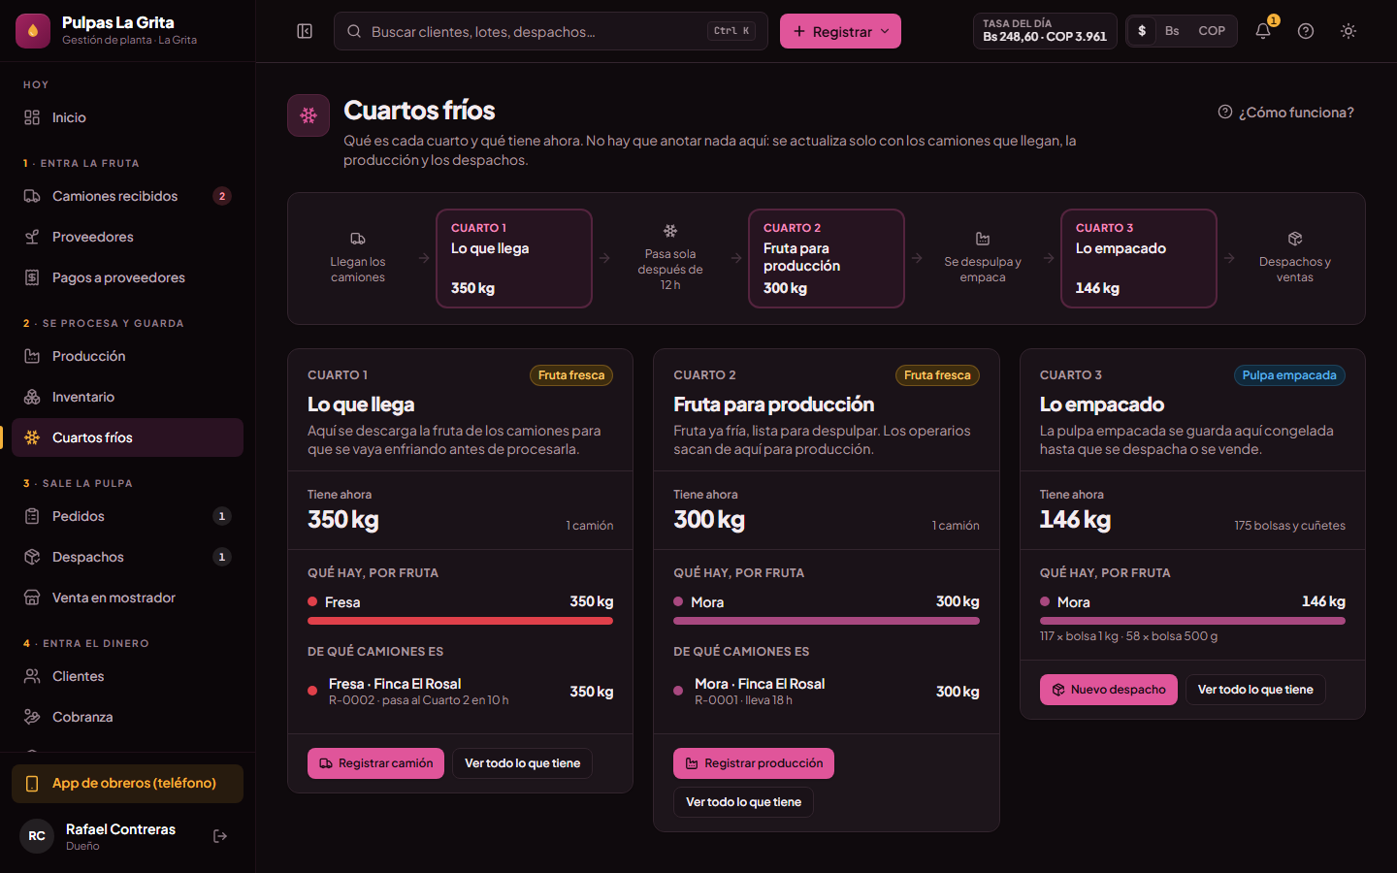The width and height of the screenshot is (1397, 873).
Task: Select Cuartos fríos in sidebar
Action: click(x=127, y=437)
